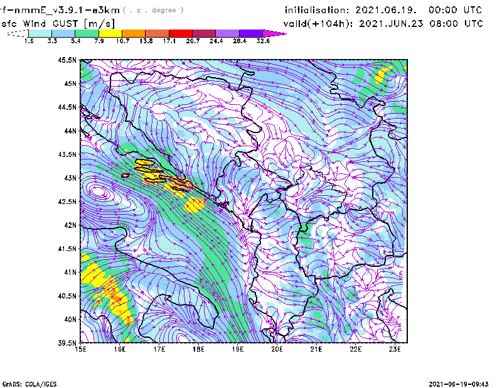Viewport: 502px width, 388px height.
Task: Click the legend value '24.4'
Action: point(216,41)
